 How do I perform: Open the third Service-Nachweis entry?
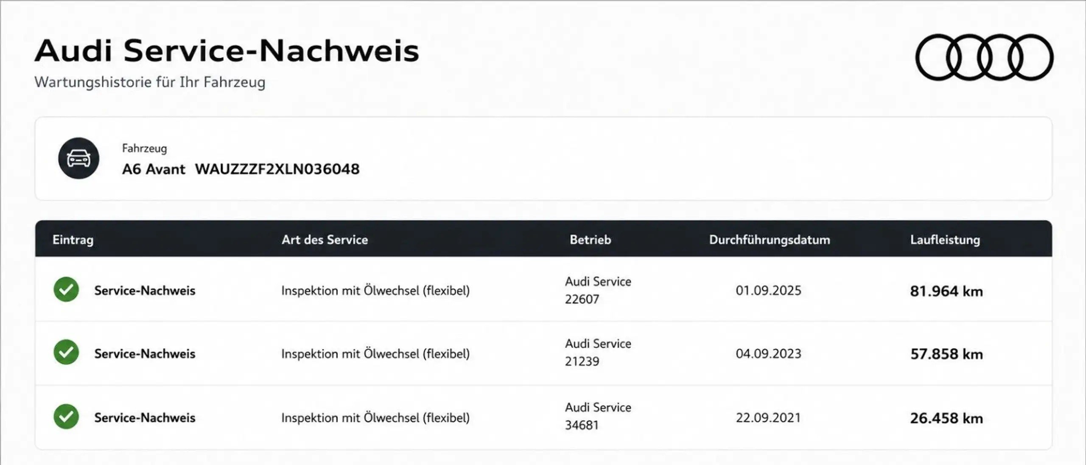pyautogui.click(x=145, y=417)
